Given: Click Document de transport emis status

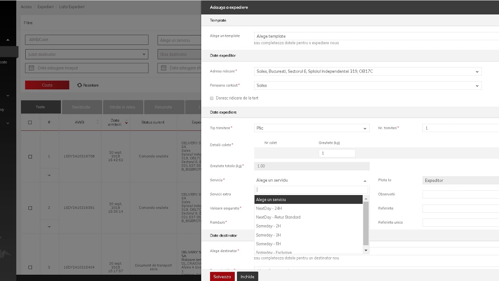Looking at the screenshot, I should coord(153,267).
